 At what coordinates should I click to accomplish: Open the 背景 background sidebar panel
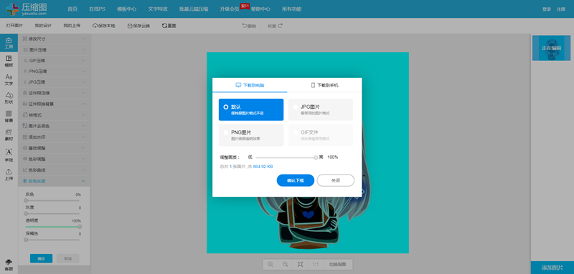point(9,117)
